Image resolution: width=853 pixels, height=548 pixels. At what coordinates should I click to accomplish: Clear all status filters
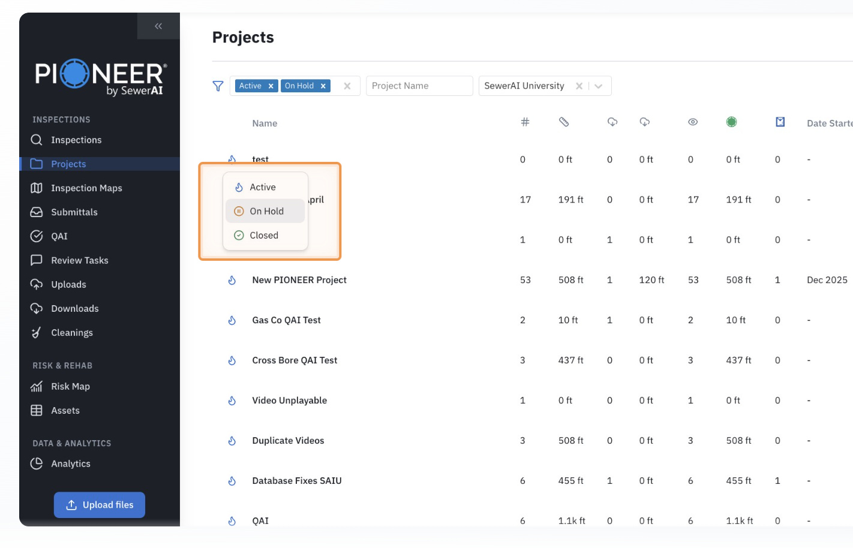coord(347,86)
